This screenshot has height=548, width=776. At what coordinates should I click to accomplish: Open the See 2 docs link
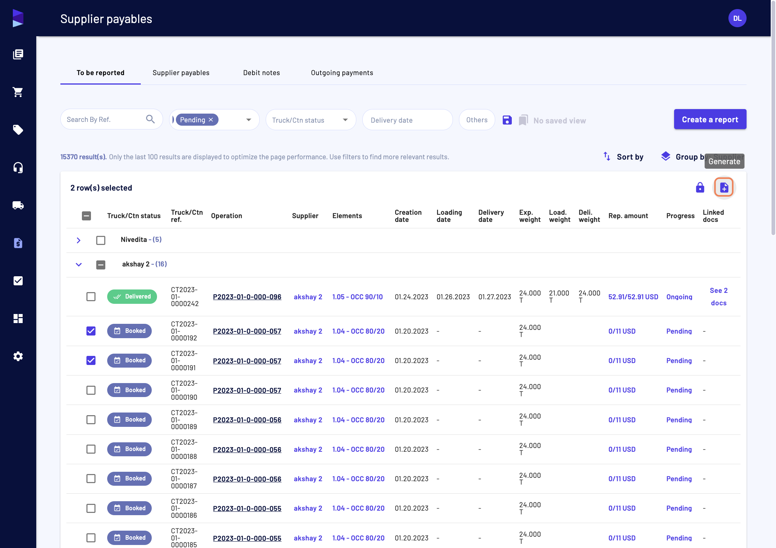click(719, 297)
